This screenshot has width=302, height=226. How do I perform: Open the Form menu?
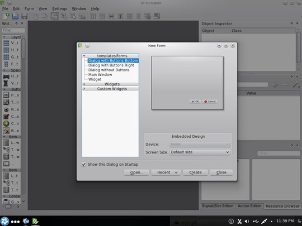pyautogui.click(x=29, y=8)
